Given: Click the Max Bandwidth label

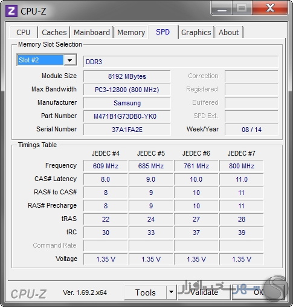Looking at the screenshot, I should (x=54, y=89).
